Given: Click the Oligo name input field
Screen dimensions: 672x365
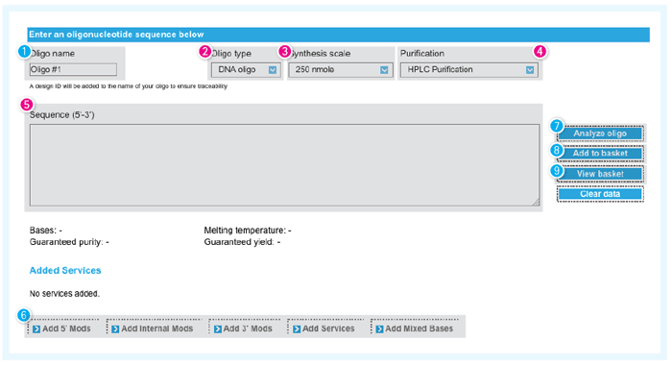Looking at the screenshot, I should pos(73,69).
